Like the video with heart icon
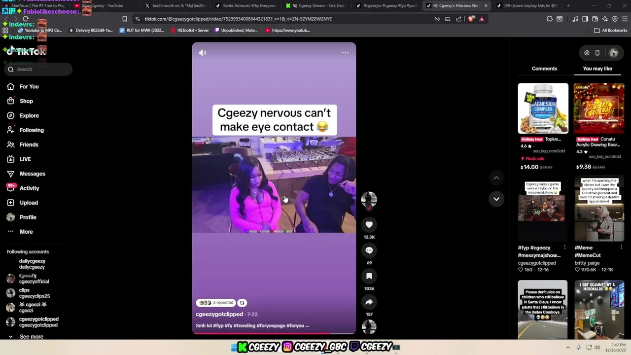 [369, 225]
